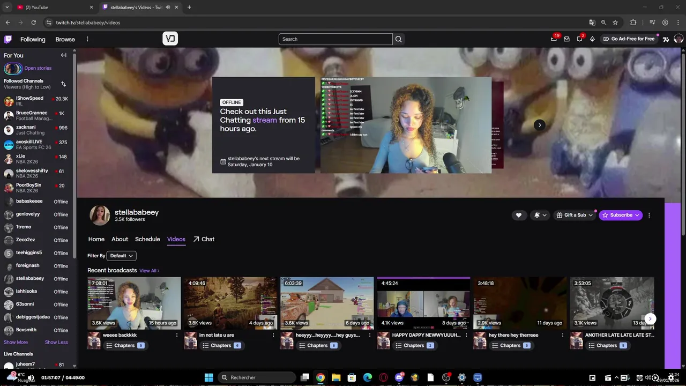Open File Explorer from taskbar
The height and width of the screenshot is (386, 686).
coord(336,377)
